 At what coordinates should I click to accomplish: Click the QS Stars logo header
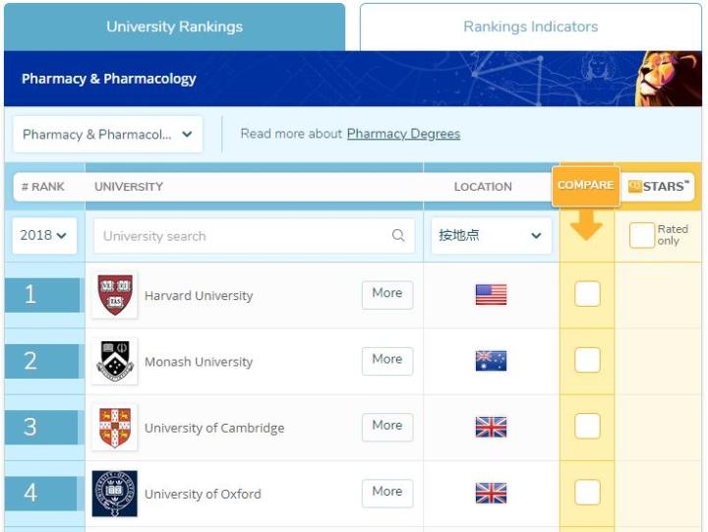[658, 186]
